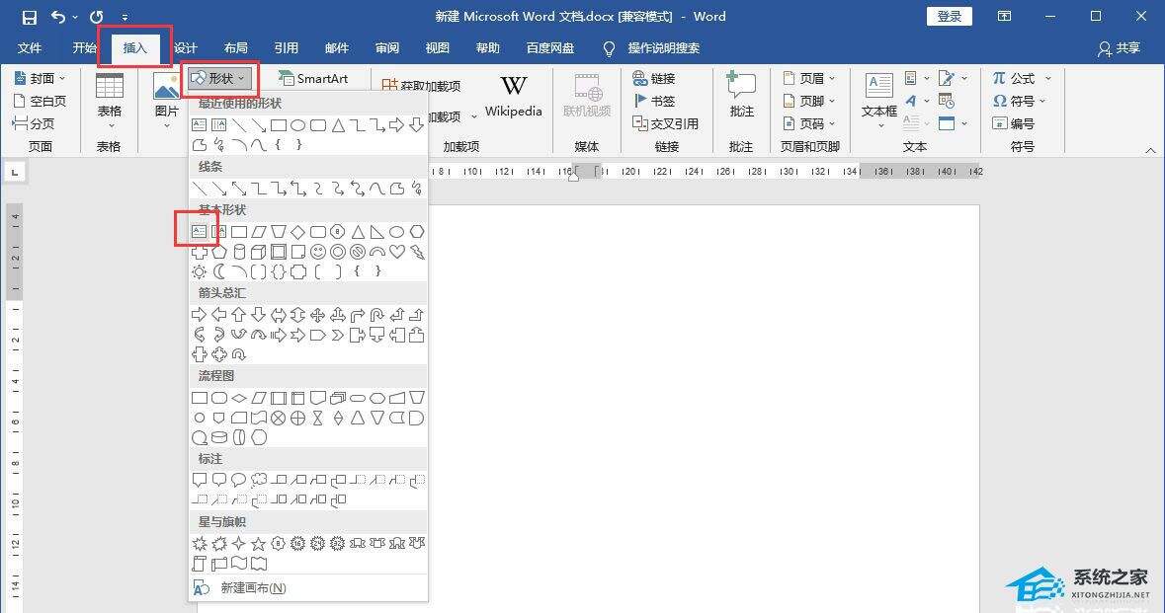Screen dimensions: 1165x613
Task: Choose the flowchart decision diamond
Action: coord(239,398)
